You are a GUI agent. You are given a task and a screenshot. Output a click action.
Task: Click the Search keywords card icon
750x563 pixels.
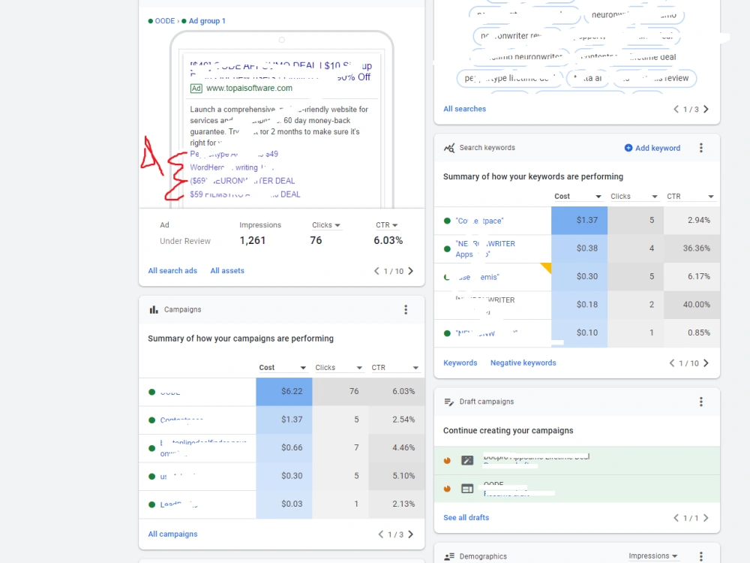448,148
